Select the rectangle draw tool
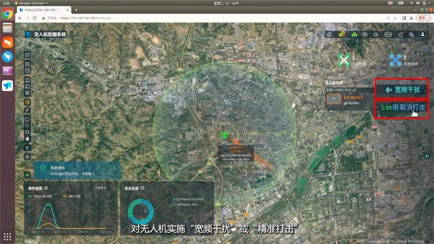Image resolution: width=434 pixels, height=244 pixels. pos(27,119)
